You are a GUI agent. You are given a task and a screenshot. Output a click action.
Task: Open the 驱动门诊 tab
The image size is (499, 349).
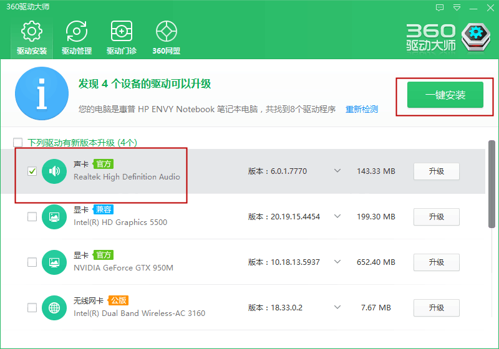(x=122, y=37)
